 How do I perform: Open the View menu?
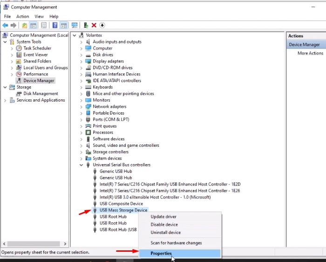pyautogui.click(x=39, y=16)
